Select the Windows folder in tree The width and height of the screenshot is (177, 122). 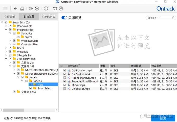click(23, 52)
